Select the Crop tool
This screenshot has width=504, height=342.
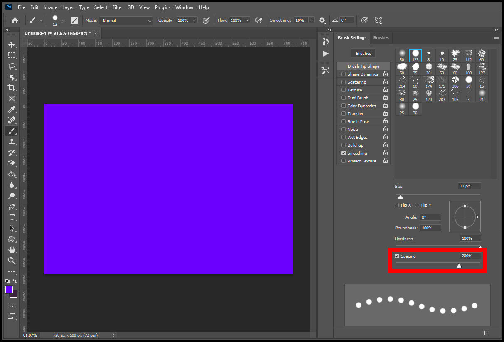coord(12,88)
